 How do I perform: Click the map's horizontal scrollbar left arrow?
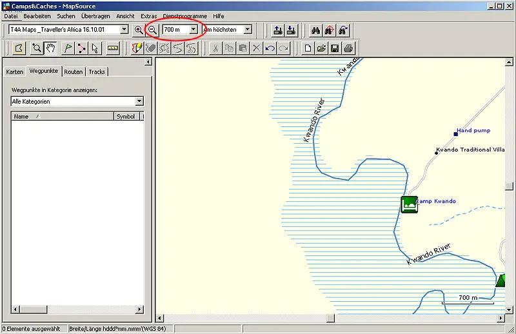[159, 318]
